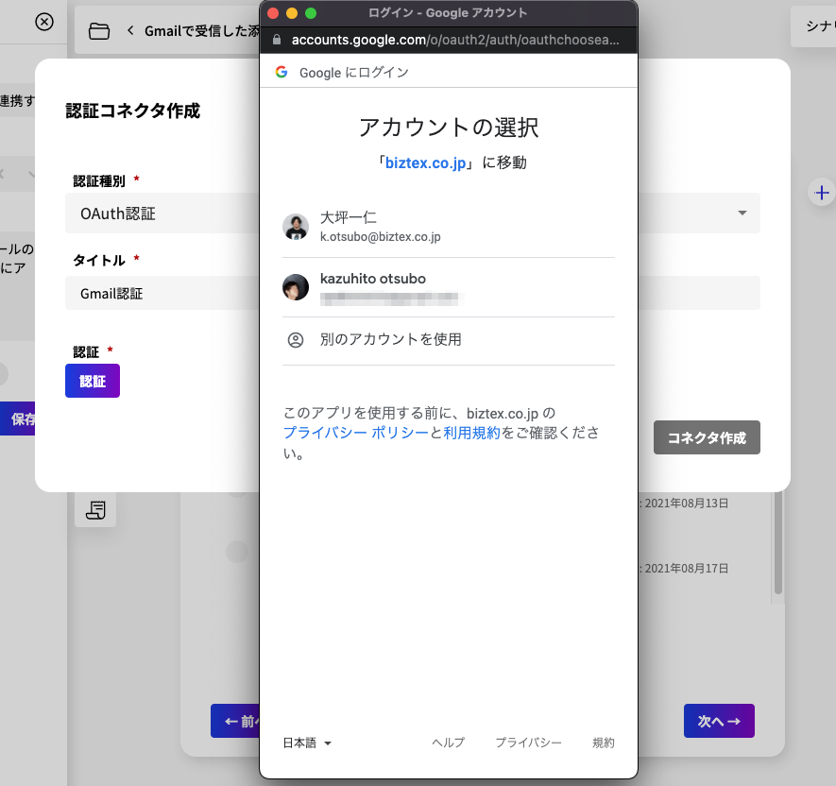The height and width of the screenshot is (786, 836).
Task: Click the コネクタ作成 button
Action: pos(707,437)
